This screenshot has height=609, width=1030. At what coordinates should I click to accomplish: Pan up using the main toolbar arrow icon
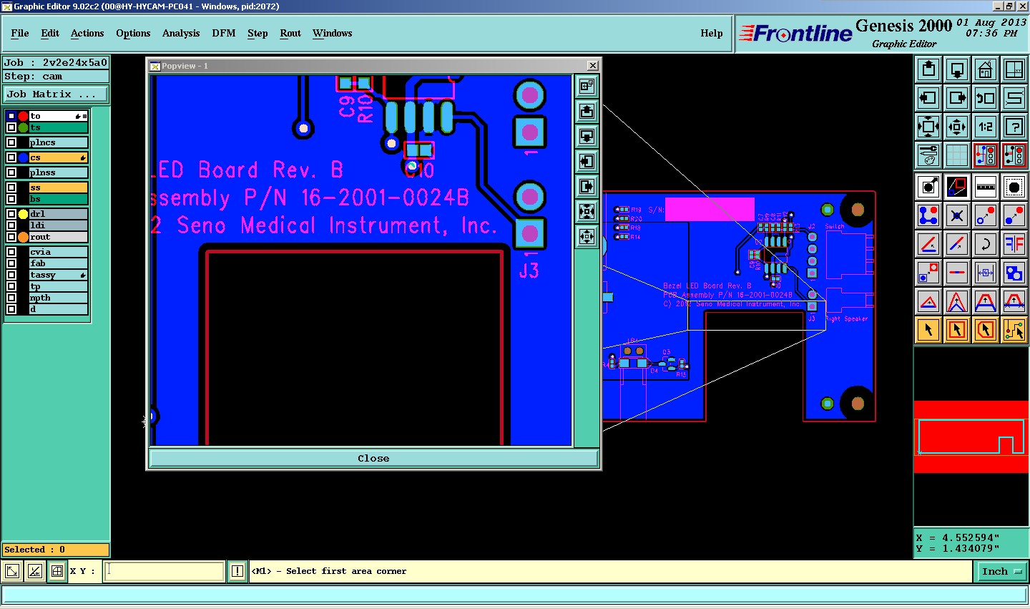coord(928,69)
